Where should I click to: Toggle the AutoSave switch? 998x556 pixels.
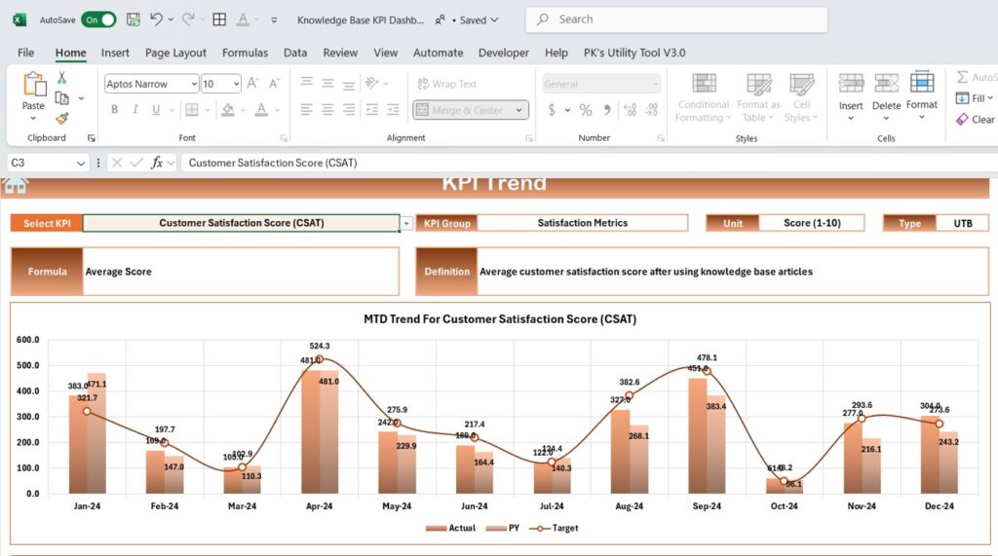pos(98,19)
